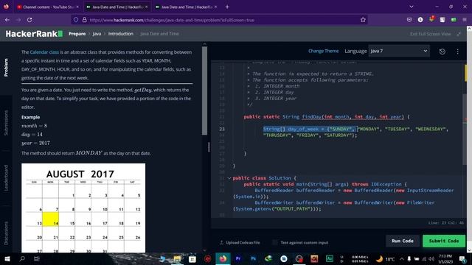Bookmark this page with the star icon
The image size is (472, 265).
click(363, 20)
